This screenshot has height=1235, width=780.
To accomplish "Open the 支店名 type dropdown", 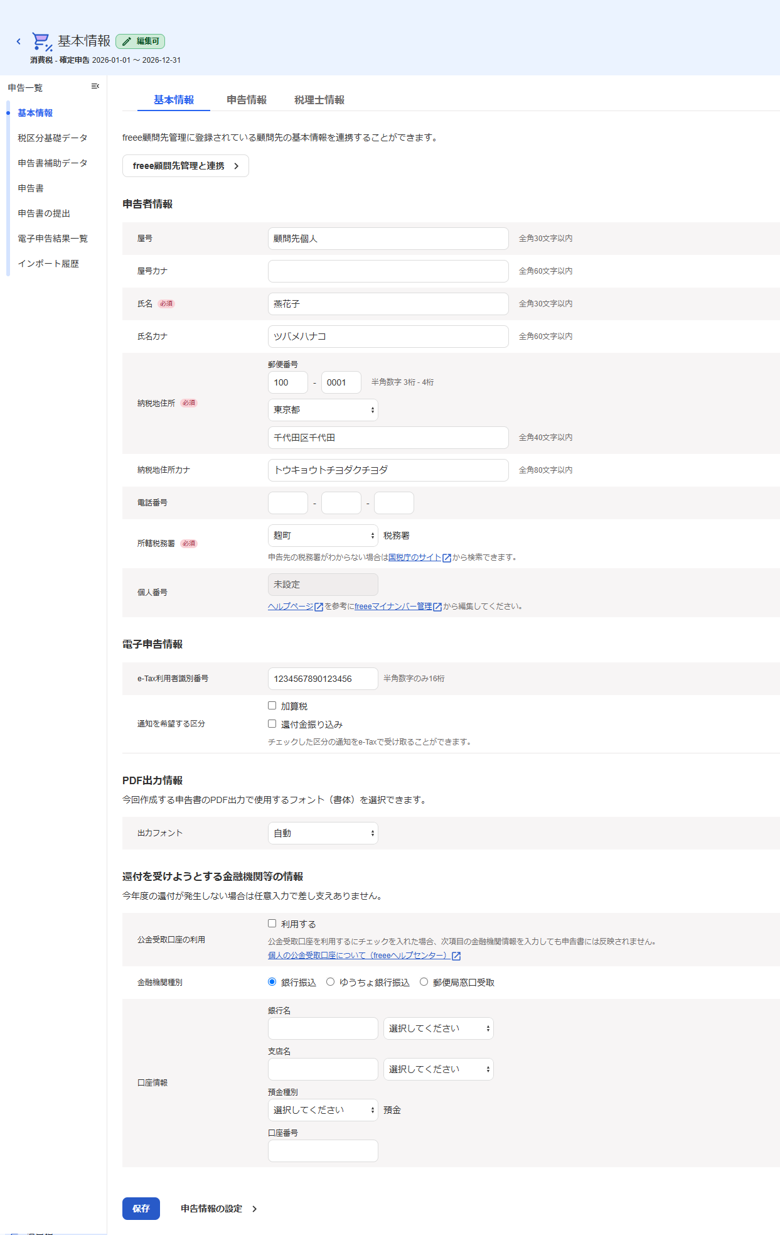I will [x=439, y=1069].
